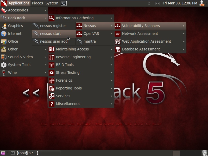Click the Services gears icon
Screen dimensions: 208x156
point(52,96)
